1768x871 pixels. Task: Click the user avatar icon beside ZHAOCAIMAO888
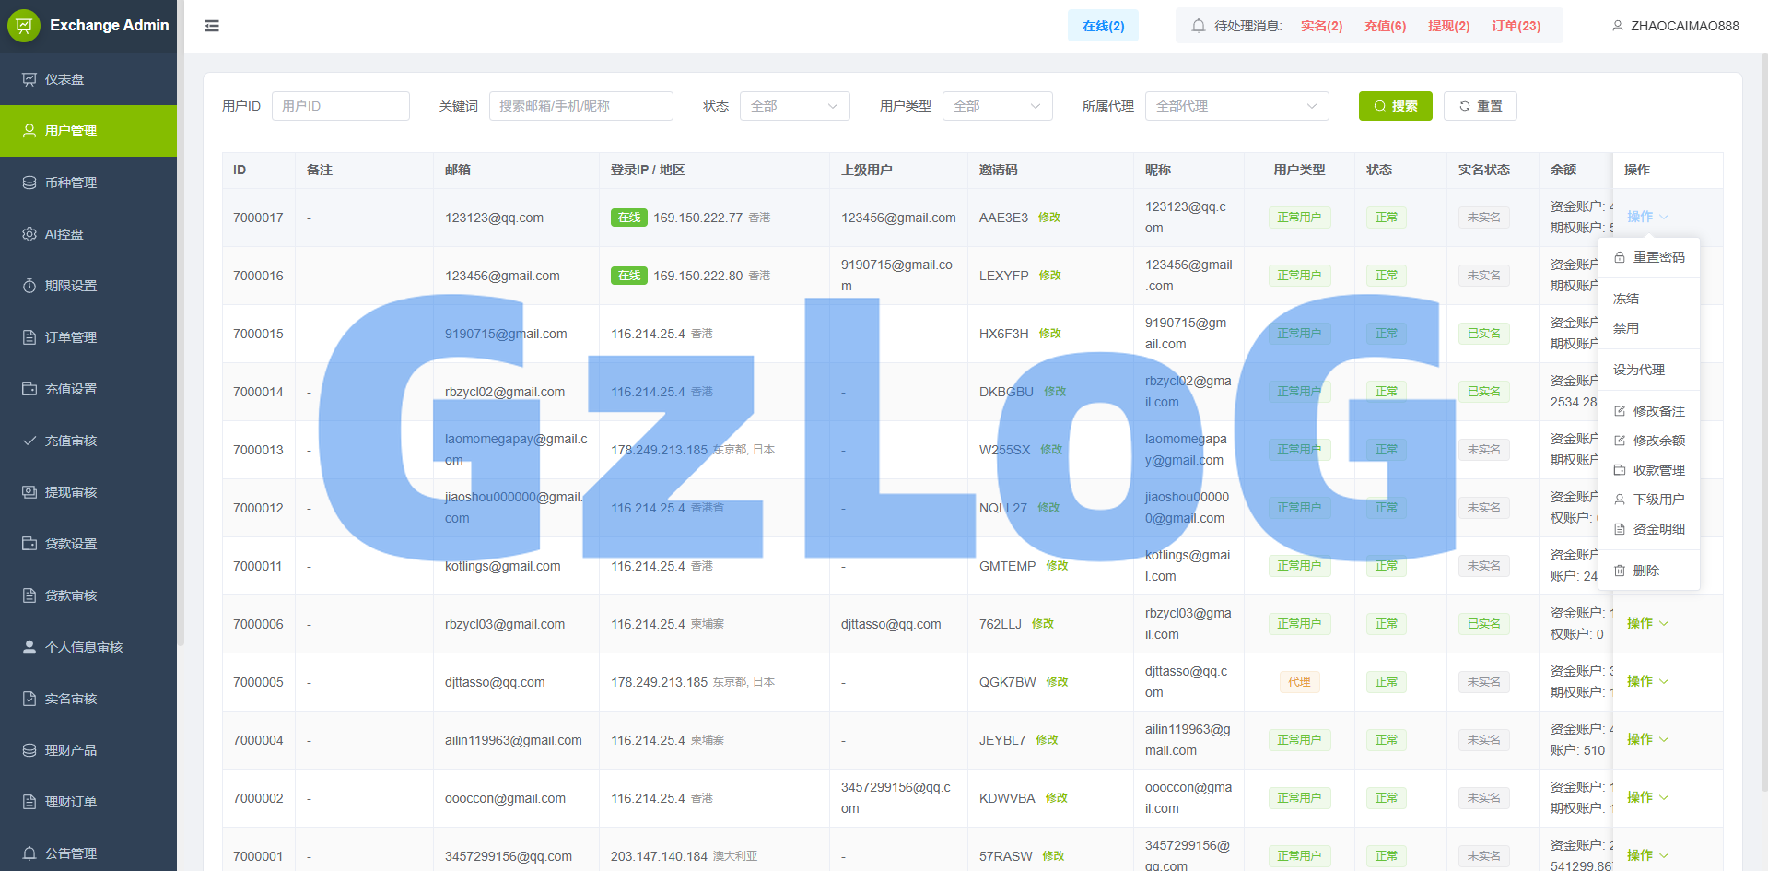point(1618,26)
